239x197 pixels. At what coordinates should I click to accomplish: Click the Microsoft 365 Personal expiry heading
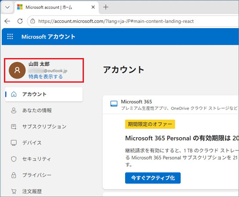click(182, 138)
